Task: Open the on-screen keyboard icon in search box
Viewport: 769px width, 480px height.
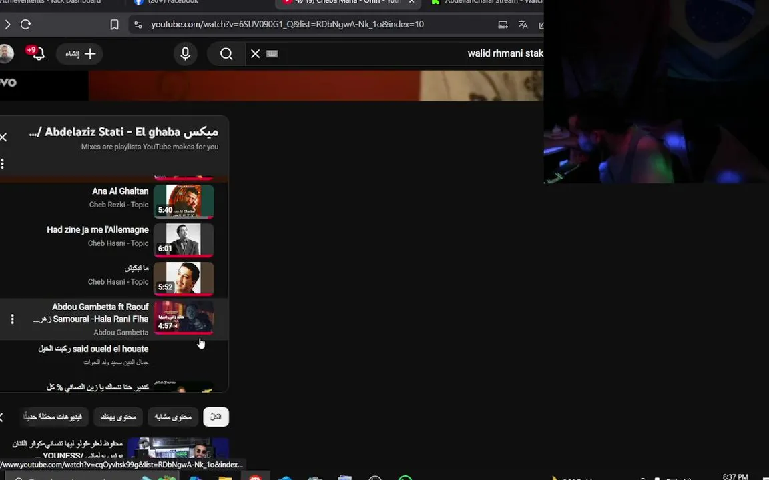Action: (x=272, y=54)
